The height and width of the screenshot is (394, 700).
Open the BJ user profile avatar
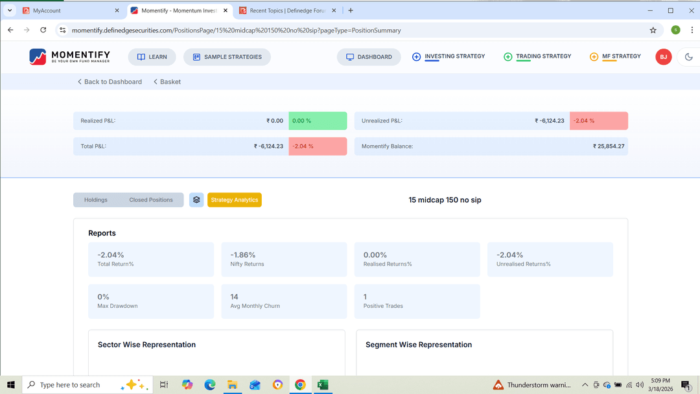coord(663,57)
